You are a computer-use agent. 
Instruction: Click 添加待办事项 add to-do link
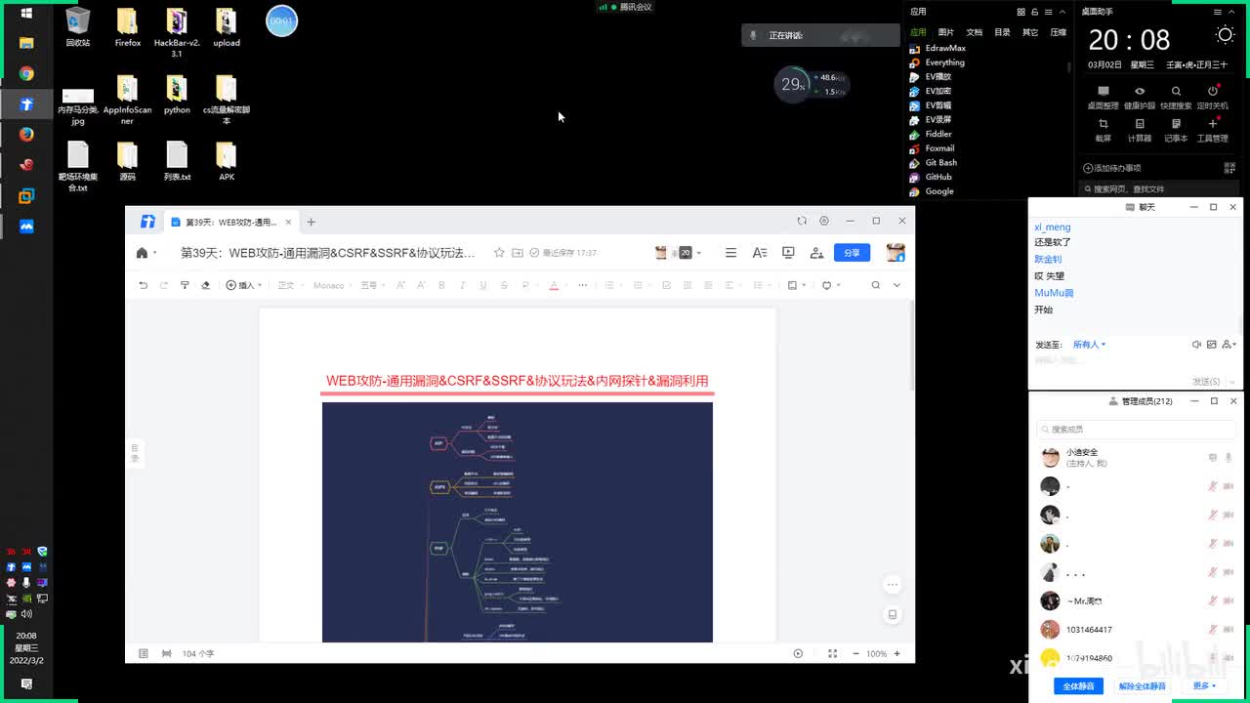click(x=1111, y=168)
